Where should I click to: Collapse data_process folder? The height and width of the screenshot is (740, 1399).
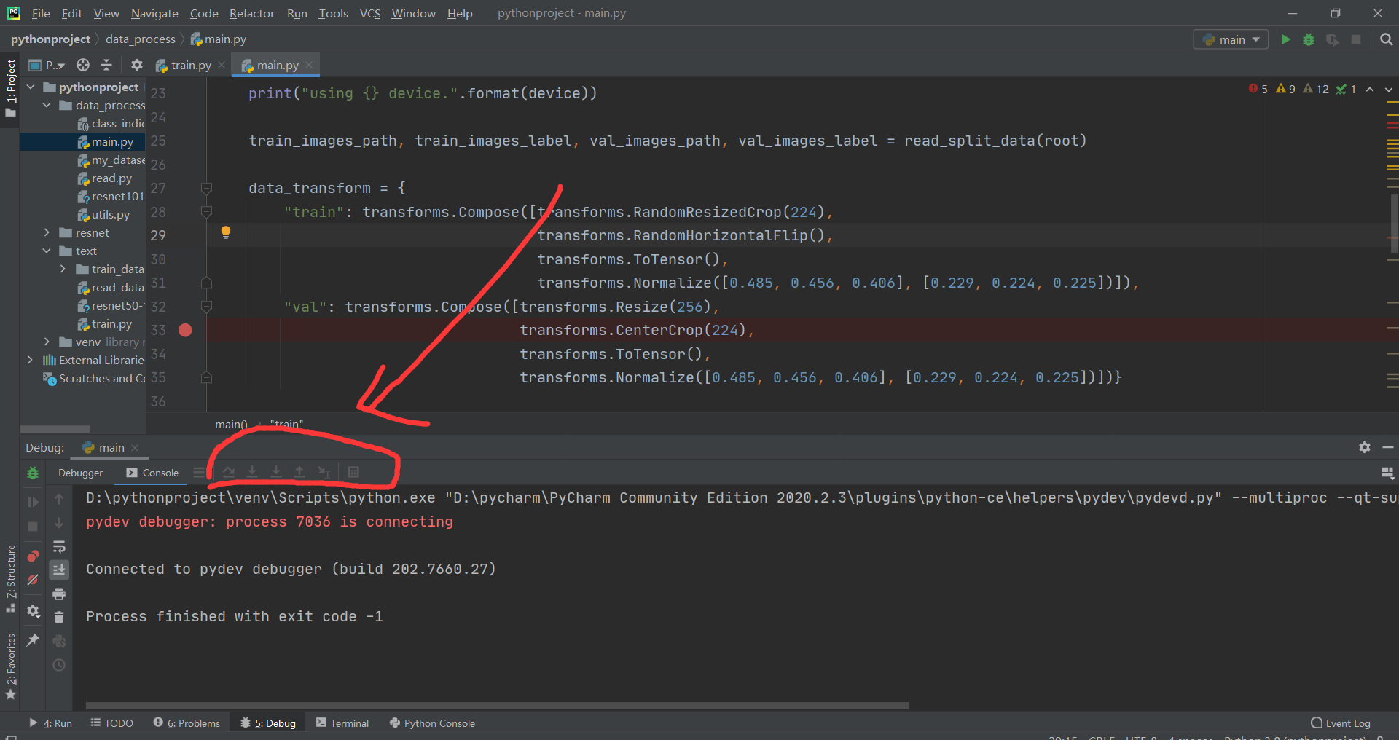[x=47, y=105]
